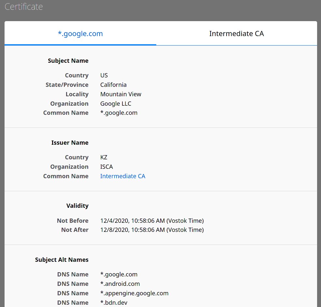Viewport: 321px width, 307px height.
Task: Click the State/Province field label
Action: [x=67, y=85]
